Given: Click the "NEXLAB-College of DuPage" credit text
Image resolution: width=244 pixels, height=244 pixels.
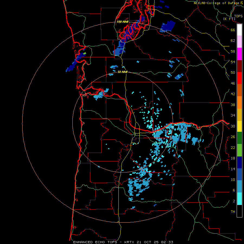Looking at the screenshot, I should pos(217,3).
